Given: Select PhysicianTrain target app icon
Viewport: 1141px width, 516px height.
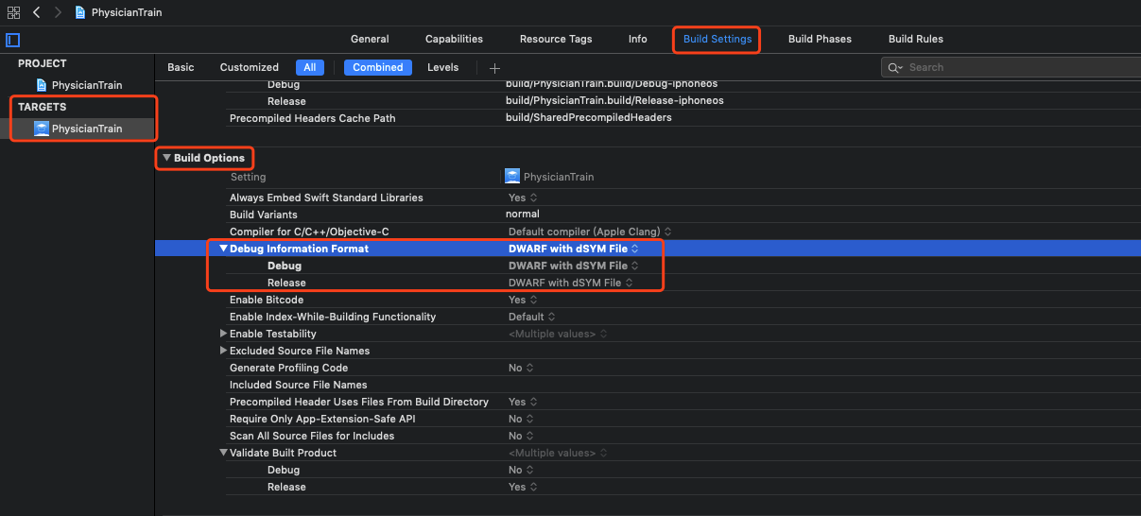Looking at the screenshot, I should (42, 129).
